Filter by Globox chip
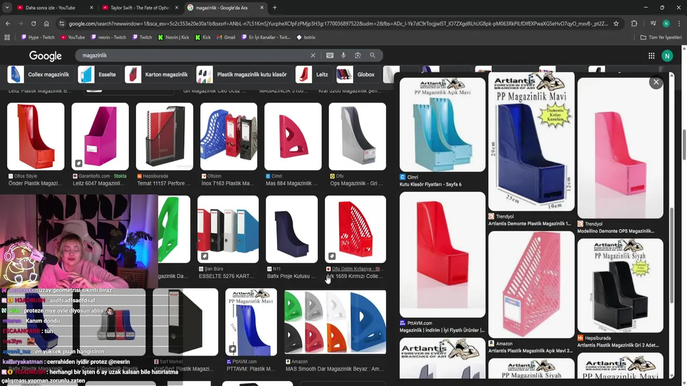This screenshot has width=687, height=386. click(x=356, y=75)
